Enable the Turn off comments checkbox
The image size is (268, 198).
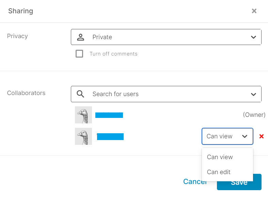tap(79, 54)
